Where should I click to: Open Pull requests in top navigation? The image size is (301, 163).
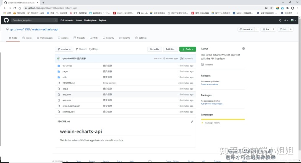click(x=67, y=20)
